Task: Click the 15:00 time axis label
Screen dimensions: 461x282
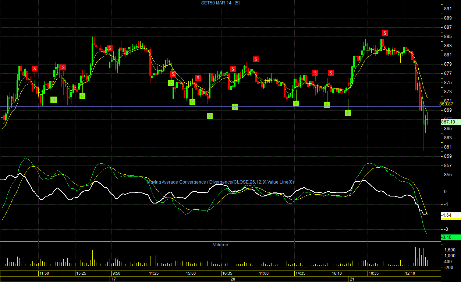Action: point(191,274)
